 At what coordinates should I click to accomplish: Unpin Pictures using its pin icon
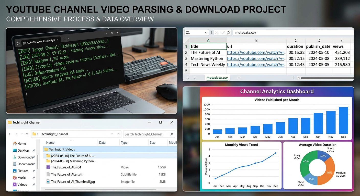[x=34, y=171]
